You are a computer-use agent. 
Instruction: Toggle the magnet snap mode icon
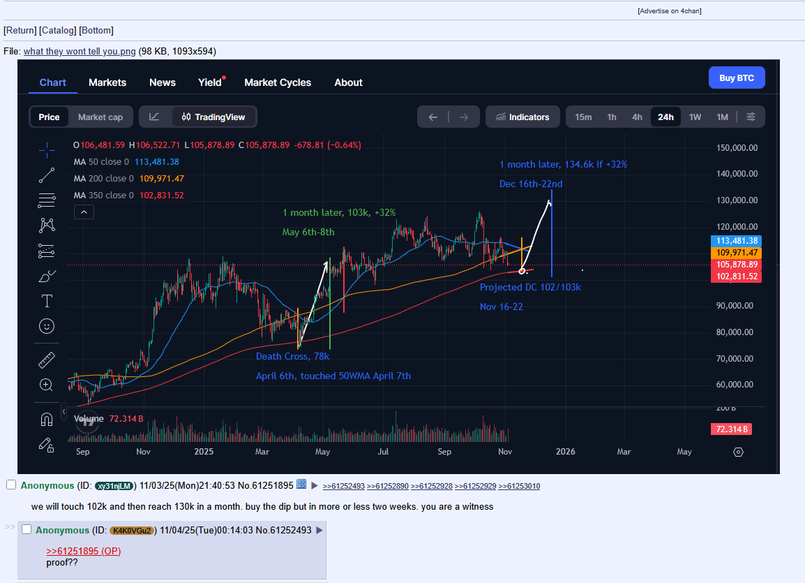tap(47, 419)
